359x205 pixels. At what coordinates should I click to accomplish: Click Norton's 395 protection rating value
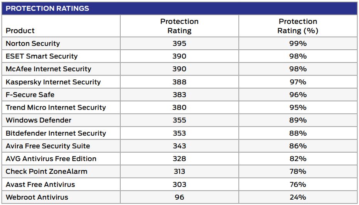click(x=179, y=44)
